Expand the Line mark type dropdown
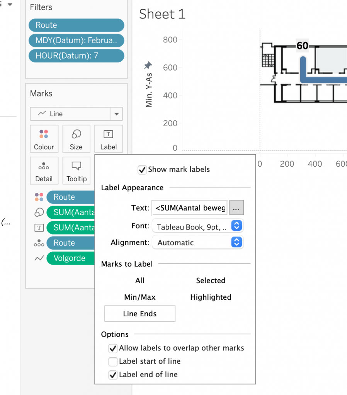347x395 pixels. (77, 114)
